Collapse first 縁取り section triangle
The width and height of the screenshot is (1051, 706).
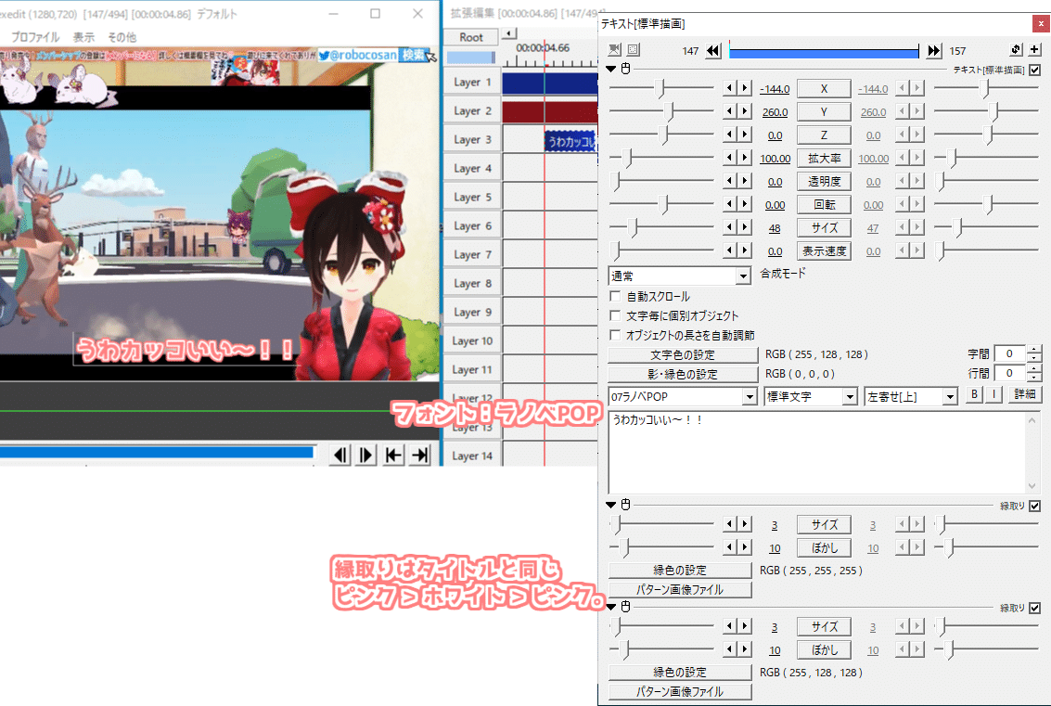(610, 504)
